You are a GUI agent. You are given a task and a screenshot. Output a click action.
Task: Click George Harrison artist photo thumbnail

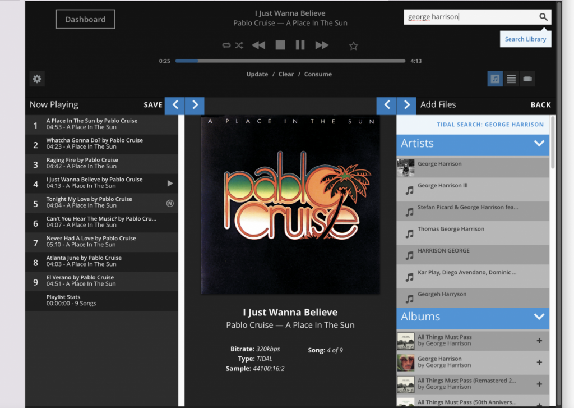tap(406, 168)
